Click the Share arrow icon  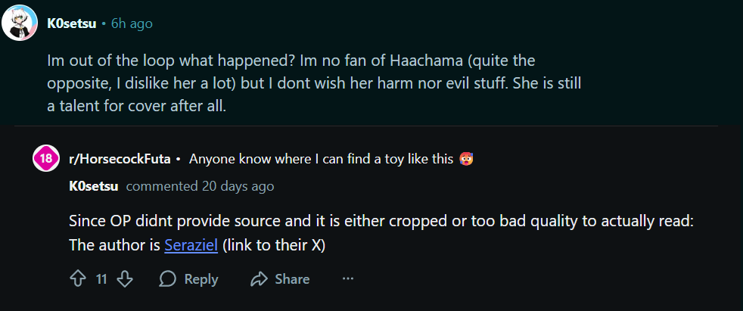260,279
